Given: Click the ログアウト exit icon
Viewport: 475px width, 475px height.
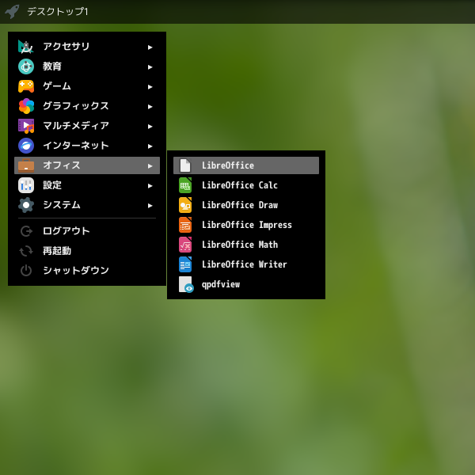Looking at the screenshot, I should click(x=26, y=231).
